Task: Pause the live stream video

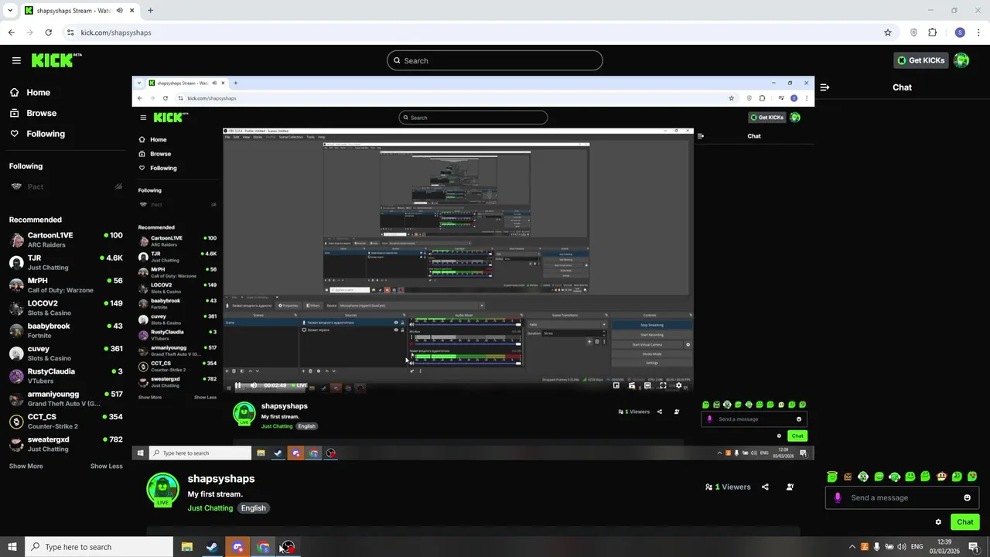Action: [x=238, y=385]
